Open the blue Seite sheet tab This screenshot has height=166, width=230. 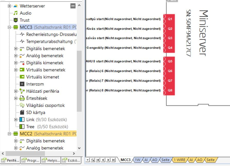pos(165,160)
